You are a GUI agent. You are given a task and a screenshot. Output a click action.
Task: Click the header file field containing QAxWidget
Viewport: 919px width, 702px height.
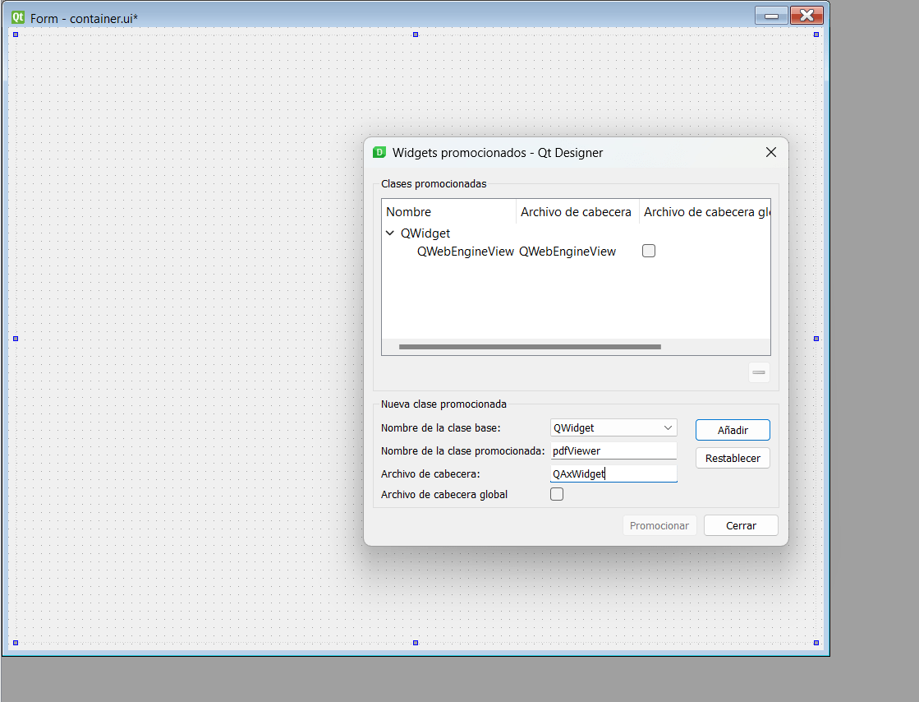pyautogui.click(x=613, y=473)
